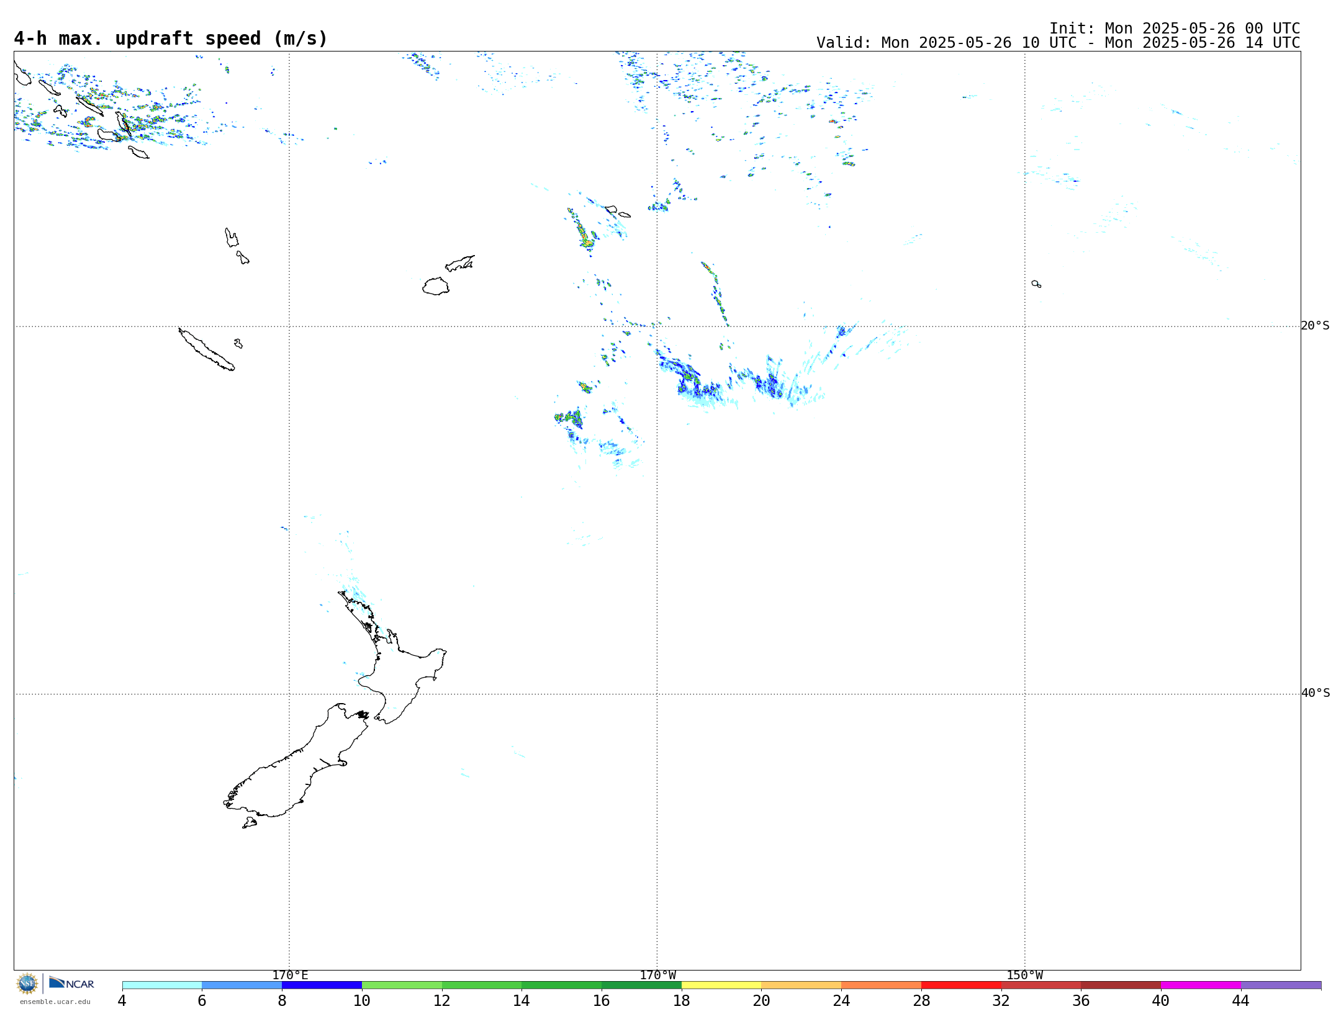Select the purple above-44 colorbar swatch
Image resolution: width=1341 pixels, height=1009 pixels.
pos(1281,985)
